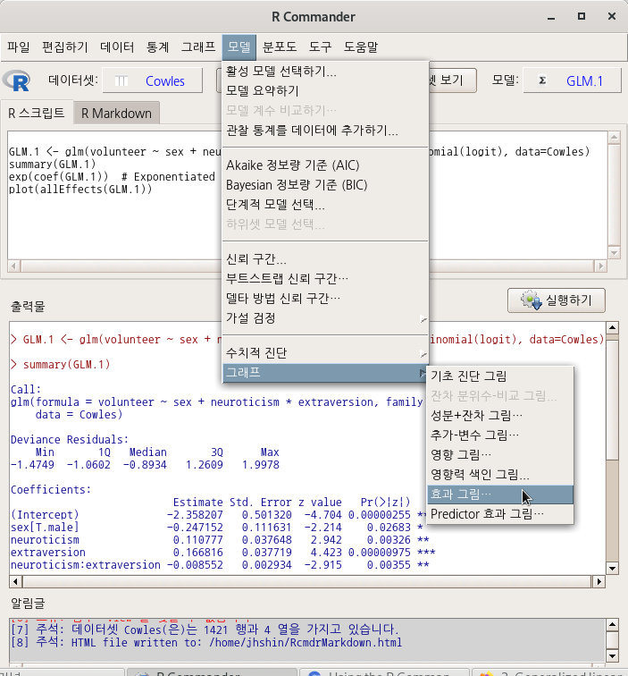Select Predictor 효과 그림 submenu item
628x676 pixels.
[x=500, y=514]
